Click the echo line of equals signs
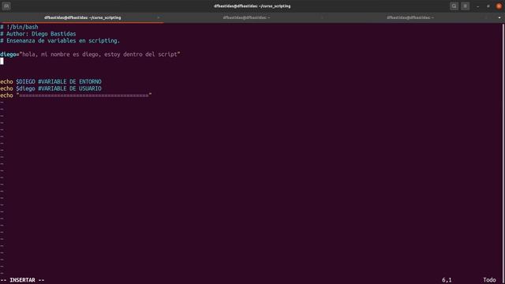 pos(76,95)
